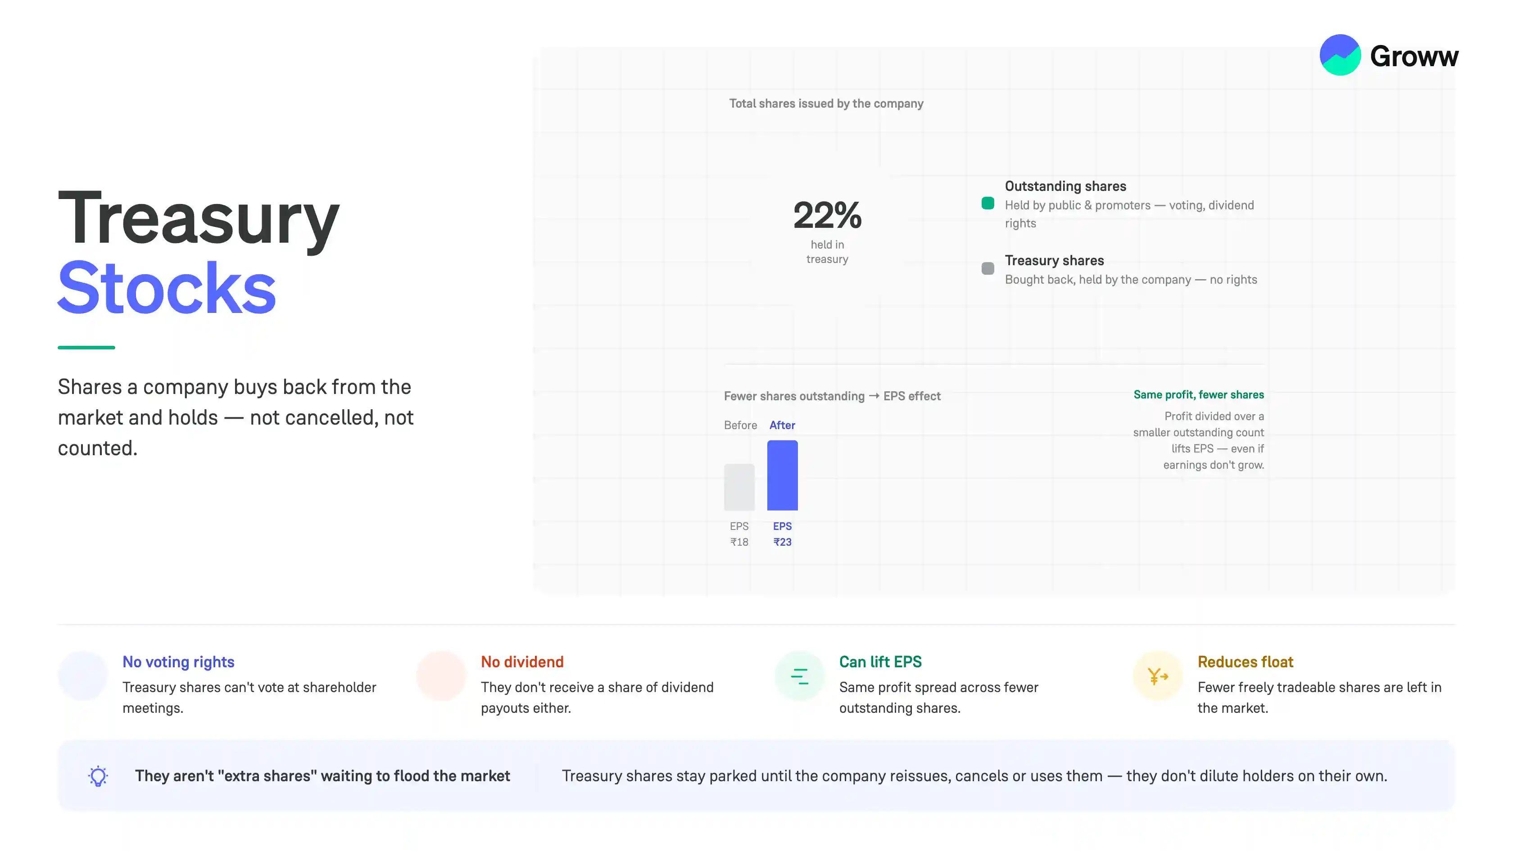Click the lightbulb tip icon
This screenshot has width=1513, height=851.
(98, 776)
